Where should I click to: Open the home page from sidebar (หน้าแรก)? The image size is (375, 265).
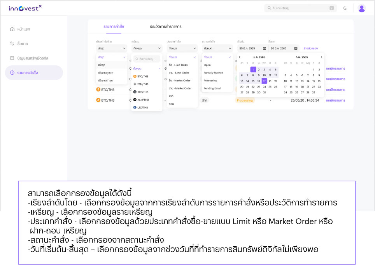click(20, 29)
